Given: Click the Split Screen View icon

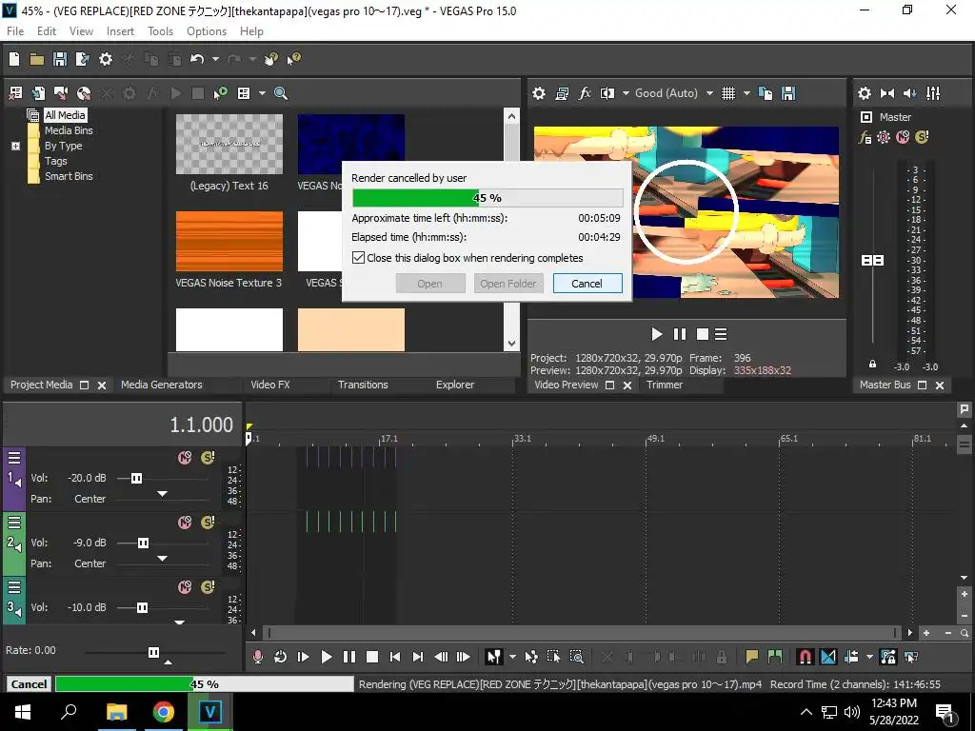Looking at the screenshot, I should coord(607,93).
